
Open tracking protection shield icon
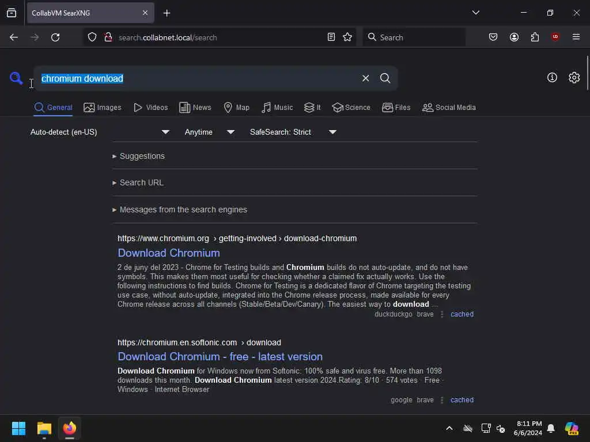(92, 37)
